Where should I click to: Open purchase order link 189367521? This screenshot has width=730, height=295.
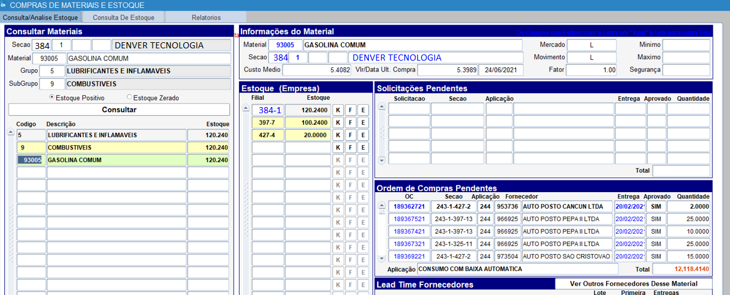[x=409, y=218]
